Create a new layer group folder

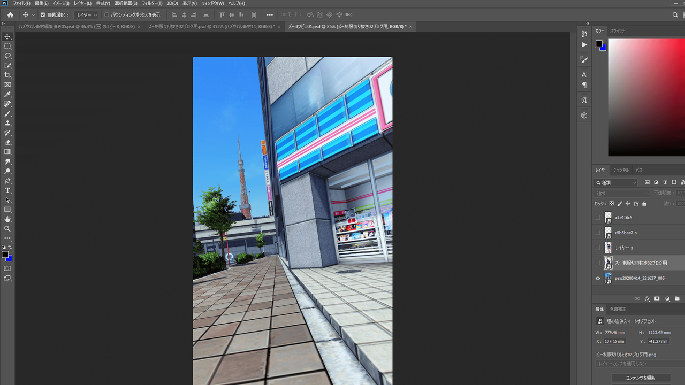(x=677, y=298)
